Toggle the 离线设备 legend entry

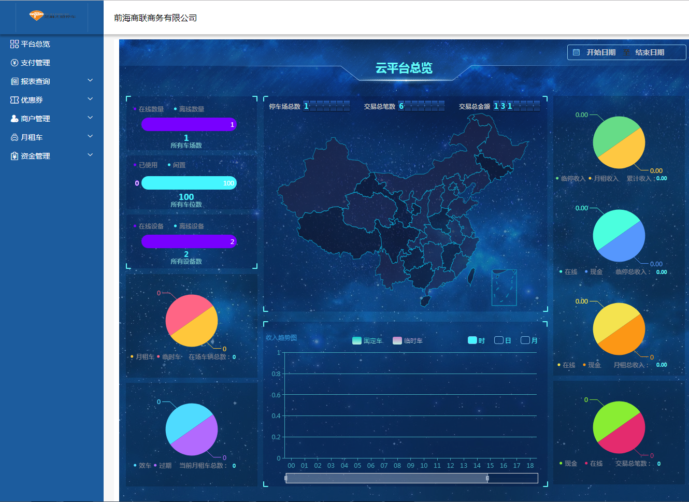click(189, 226)
